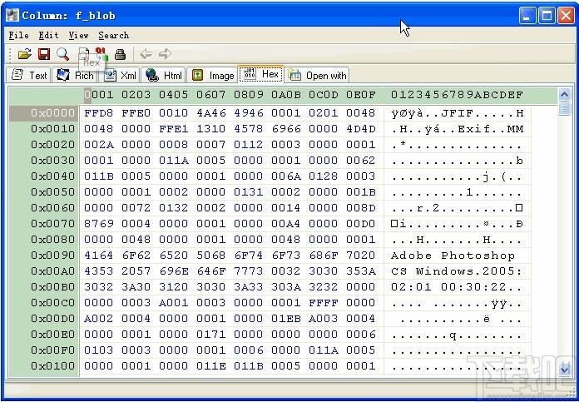
Task: Select offset row 0x0010
Action: (52, 129)
